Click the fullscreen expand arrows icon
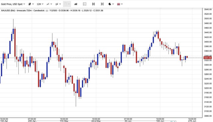This screenshot has height=122, width=213. 93,4
